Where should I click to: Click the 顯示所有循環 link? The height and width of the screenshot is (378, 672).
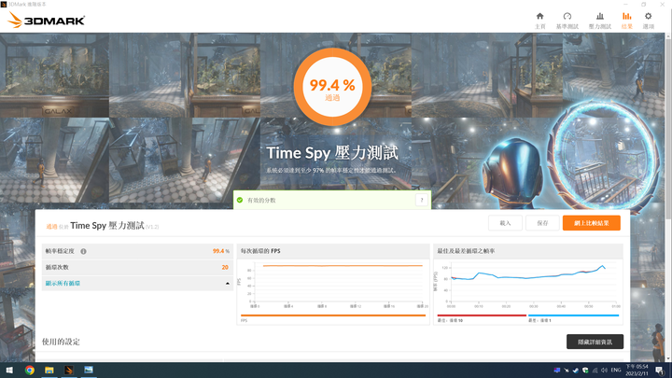63,284
